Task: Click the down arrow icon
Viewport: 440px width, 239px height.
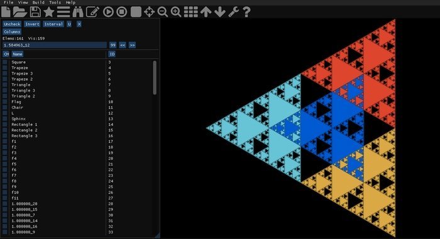Action: pos(220,12)
